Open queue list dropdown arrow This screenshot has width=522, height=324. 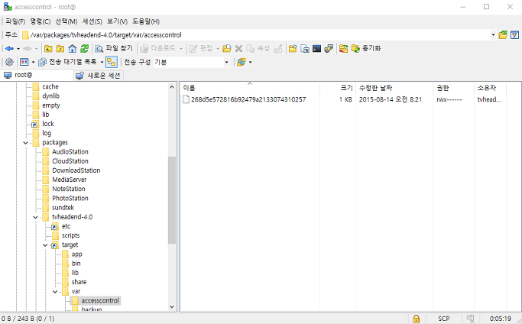102,62
